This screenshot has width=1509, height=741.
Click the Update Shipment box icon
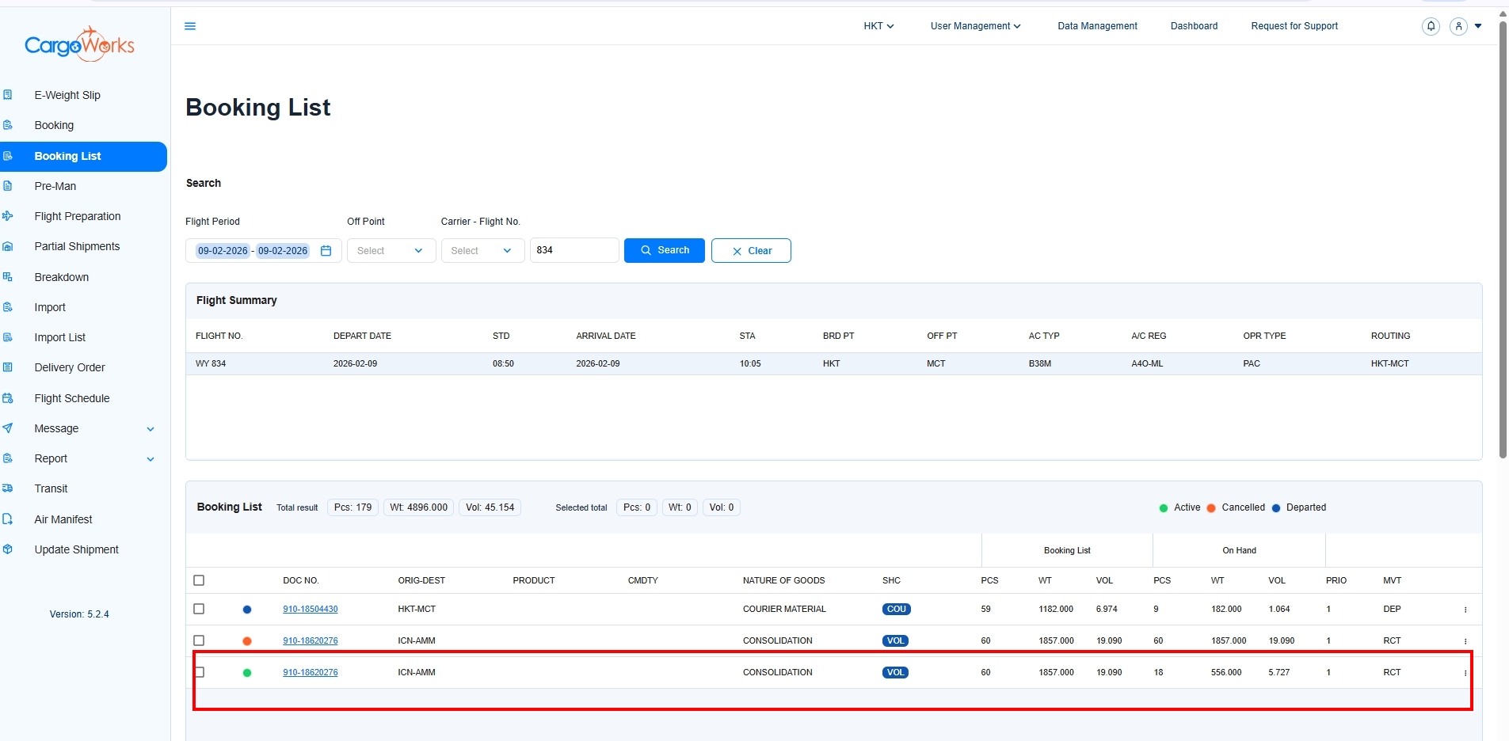click(8, 549)
